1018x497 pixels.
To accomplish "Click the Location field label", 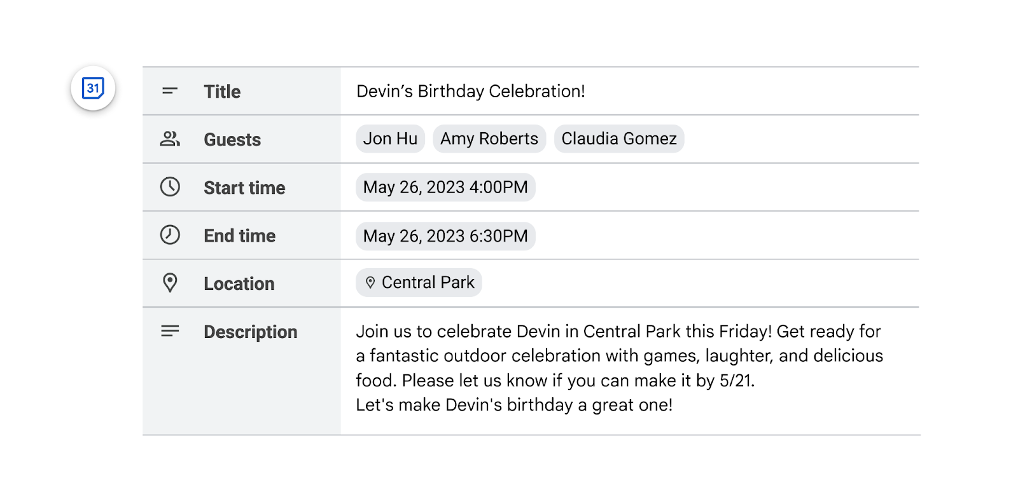I will [x=239, y=283].
